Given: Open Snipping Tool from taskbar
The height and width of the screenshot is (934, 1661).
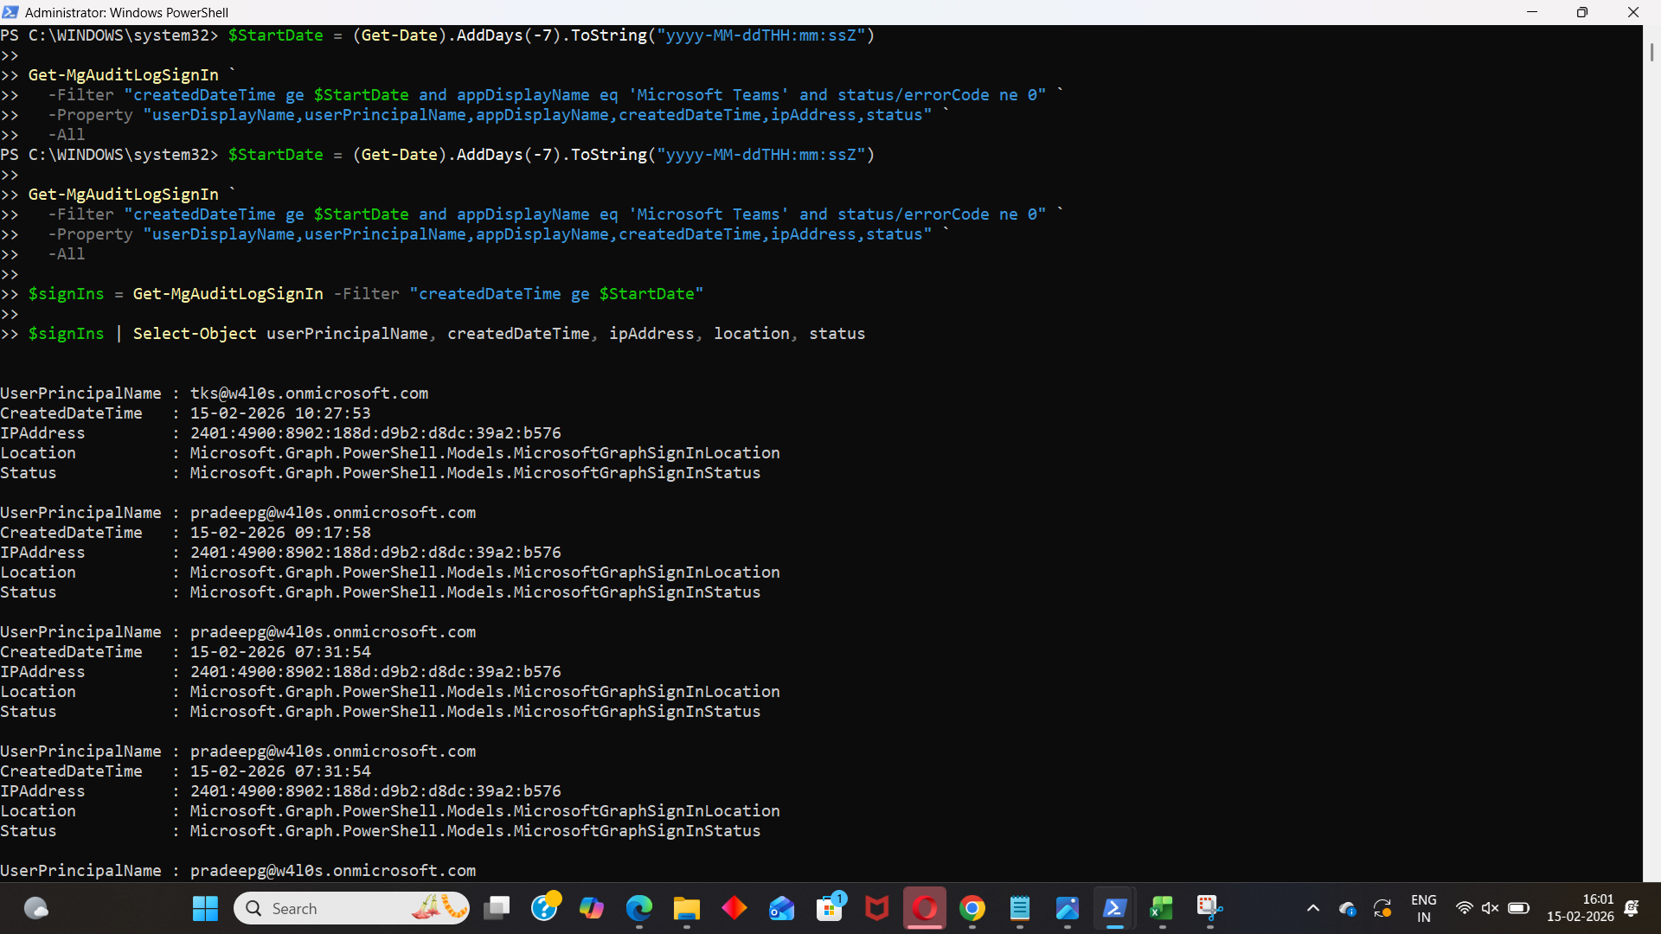Looking at the screenshot, I should coord(1209,908).
